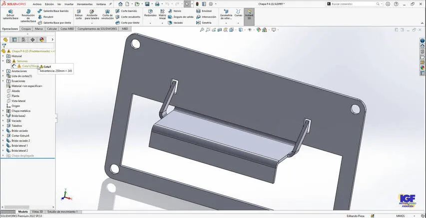Activate the Simetría mirror tool
The width and height of the screenshot is (426, 218).
pyautogui.click(x=204, y=23)
